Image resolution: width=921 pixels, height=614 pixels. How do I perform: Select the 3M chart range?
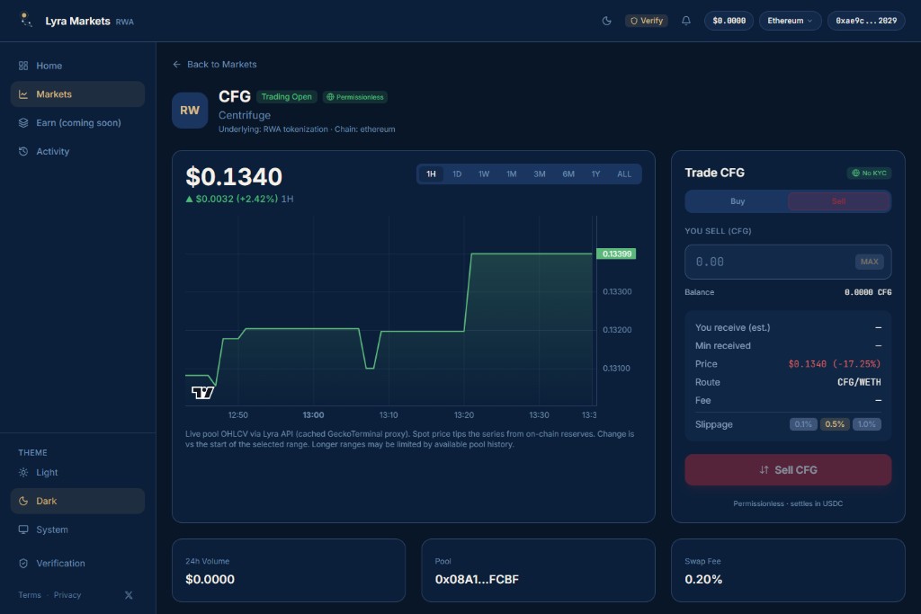point(540,174)
